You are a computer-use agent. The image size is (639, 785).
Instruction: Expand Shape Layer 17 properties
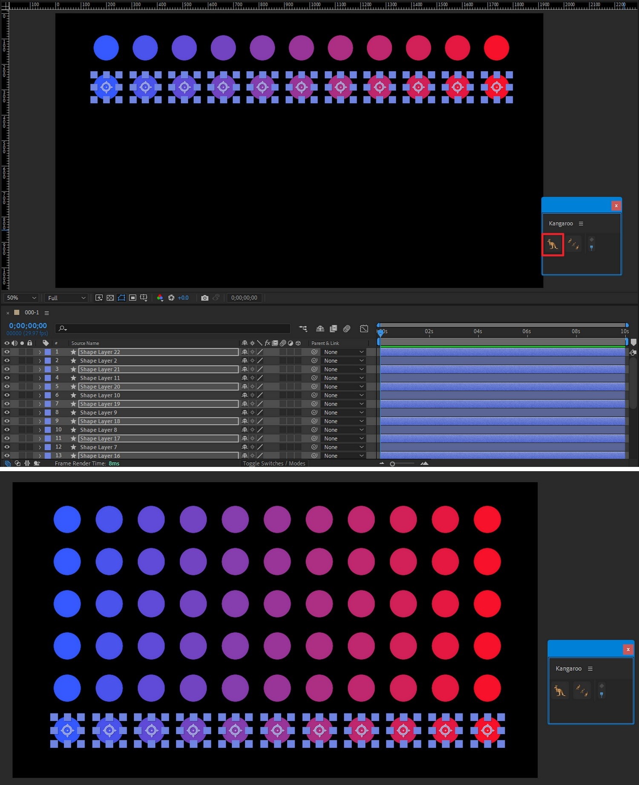40,438
